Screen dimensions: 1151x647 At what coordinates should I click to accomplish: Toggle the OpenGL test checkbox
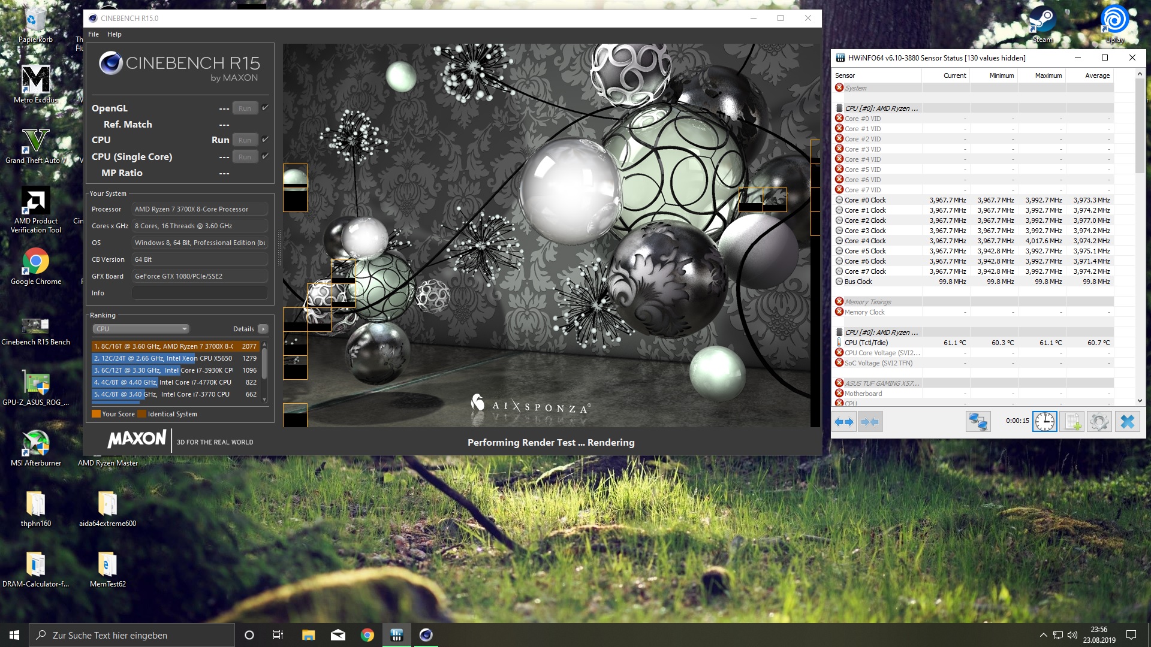(265, 108)
